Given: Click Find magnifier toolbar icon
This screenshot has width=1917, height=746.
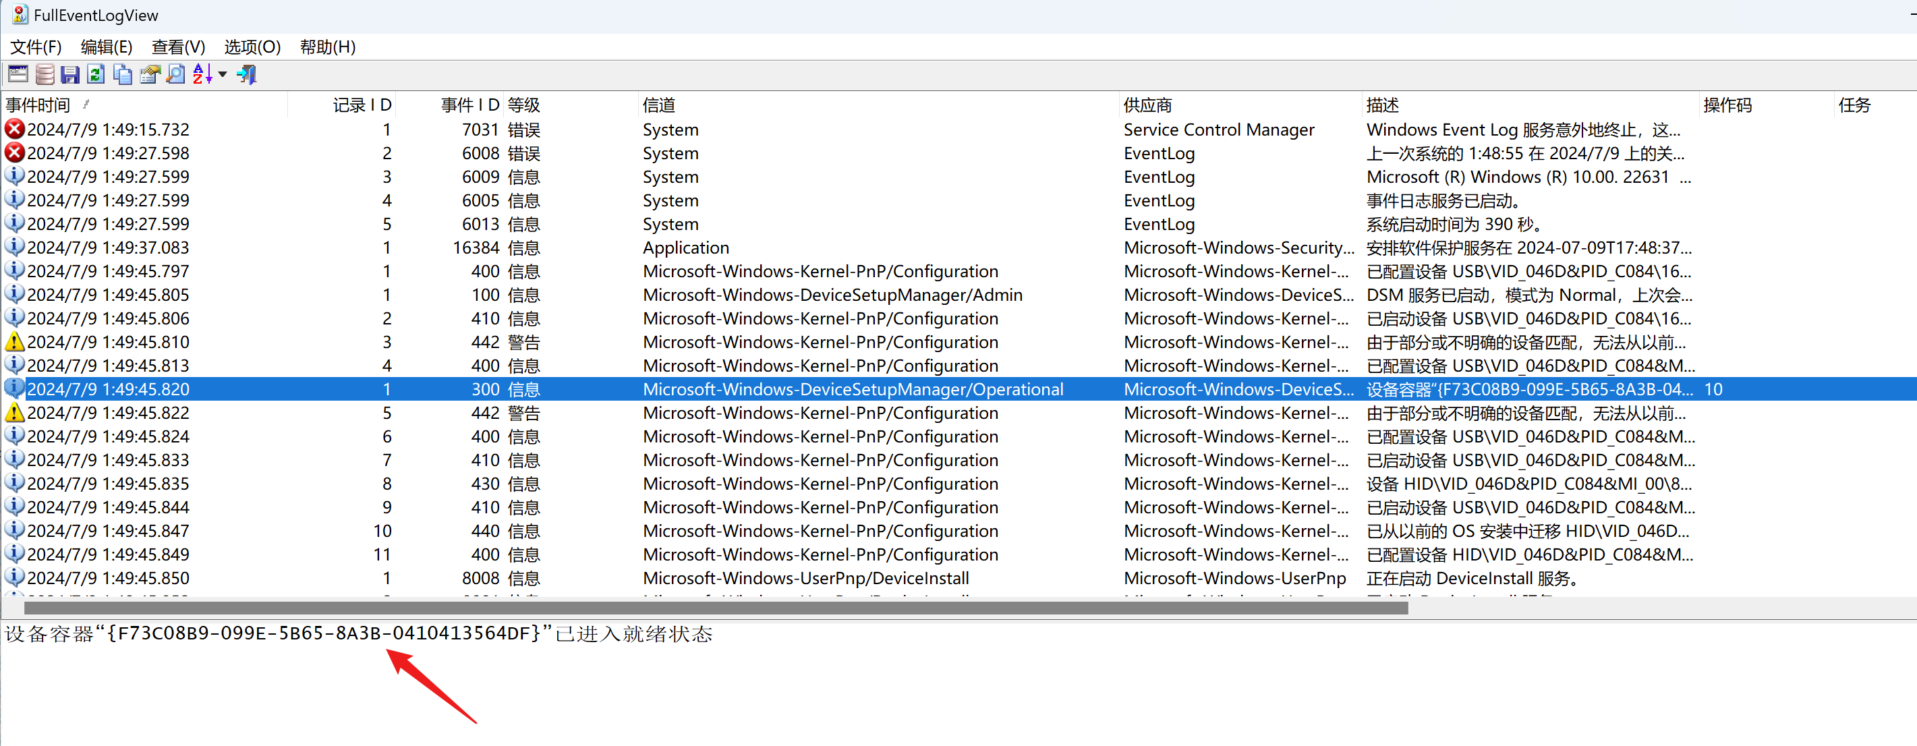Looking at the screenshot, I should [175, 74].
